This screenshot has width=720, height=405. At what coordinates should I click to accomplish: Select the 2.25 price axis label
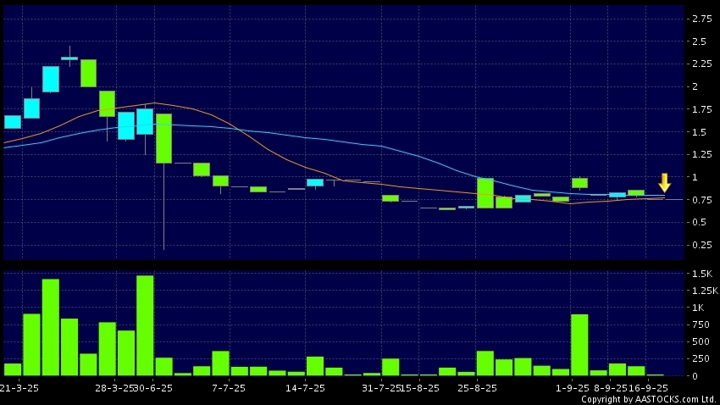(x=702, y=64)
